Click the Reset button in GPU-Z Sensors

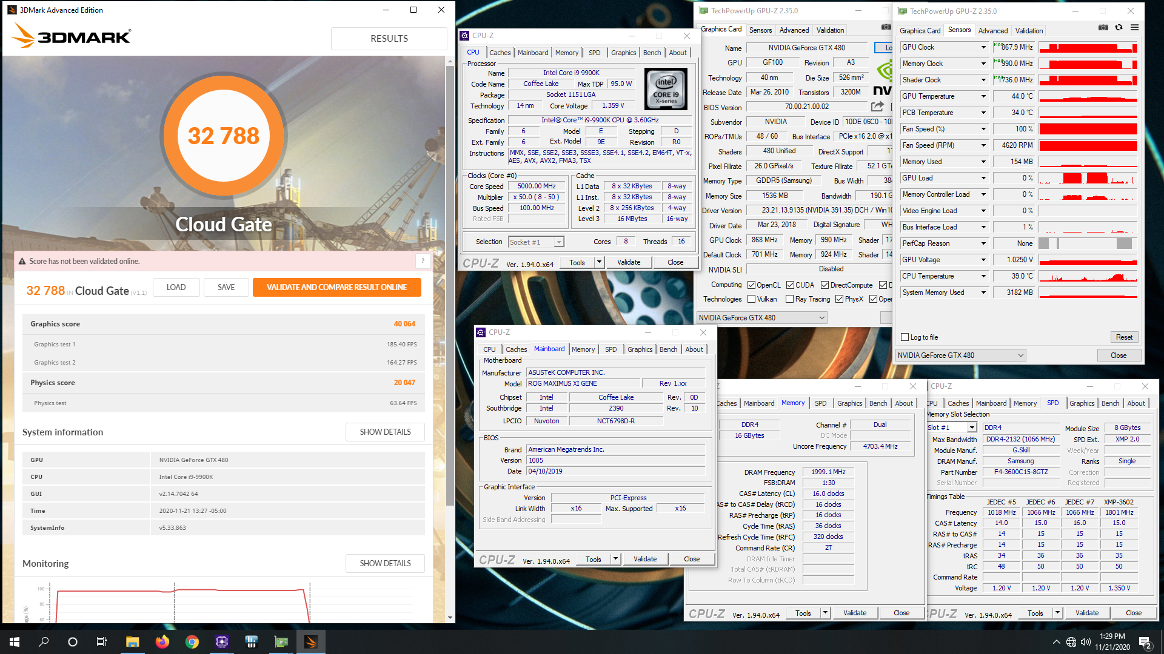point(1124,337)
